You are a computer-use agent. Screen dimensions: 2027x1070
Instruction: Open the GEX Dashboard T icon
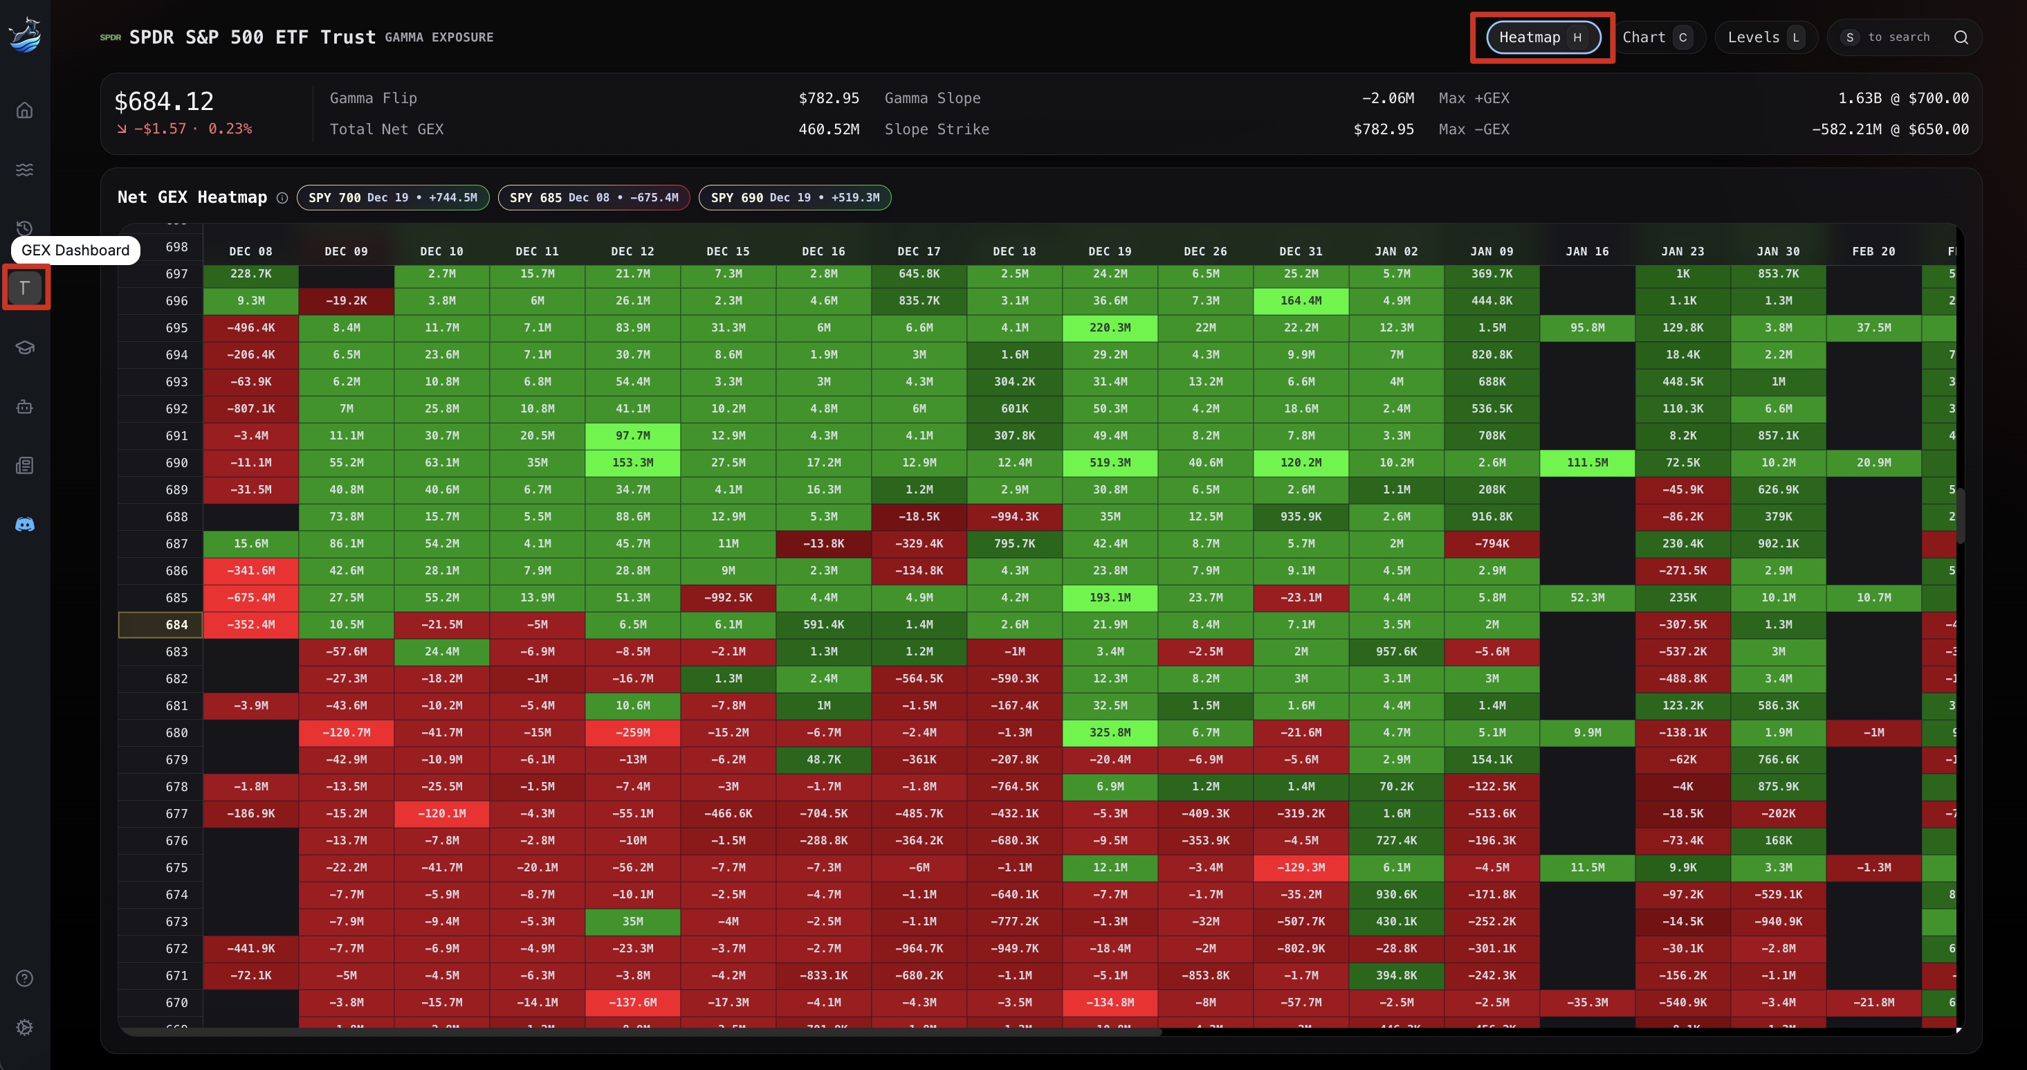(x=25, y=287)
